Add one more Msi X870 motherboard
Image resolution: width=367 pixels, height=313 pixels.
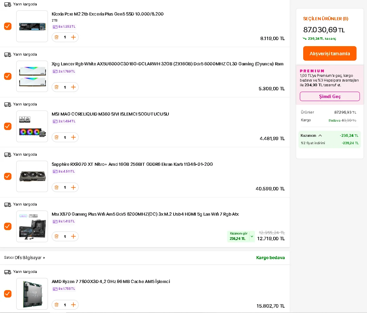(x=73, y=237)
